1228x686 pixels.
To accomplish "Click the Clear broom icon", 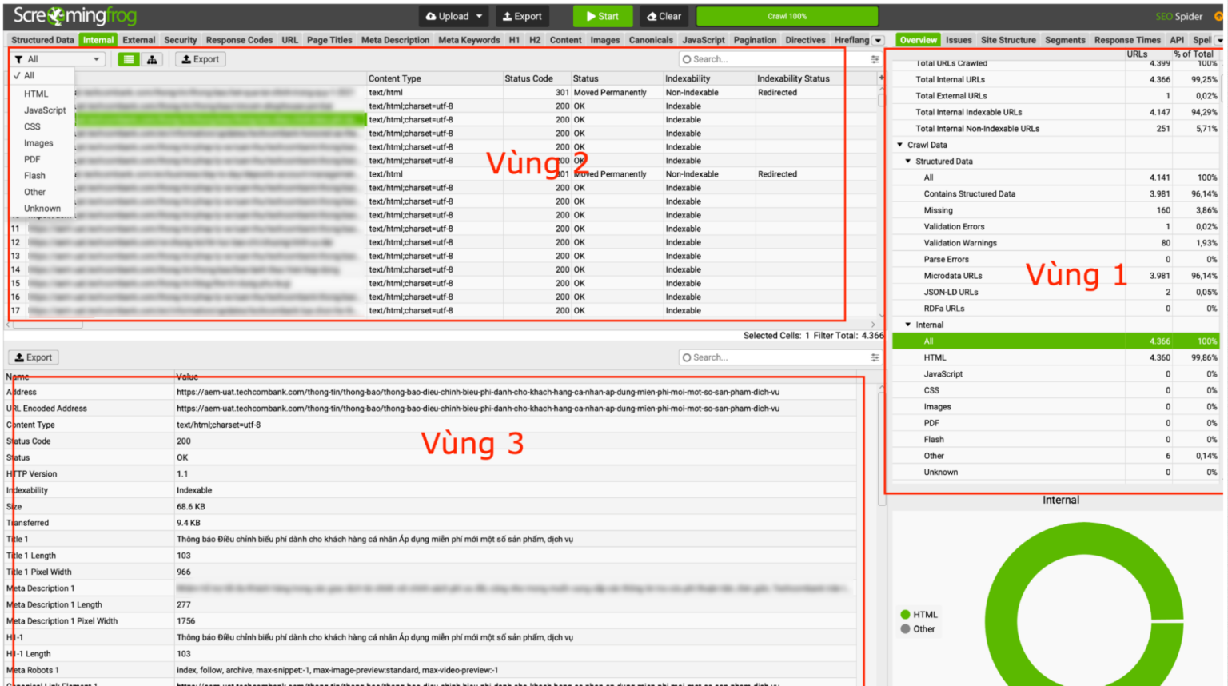I will coord(664,15).
